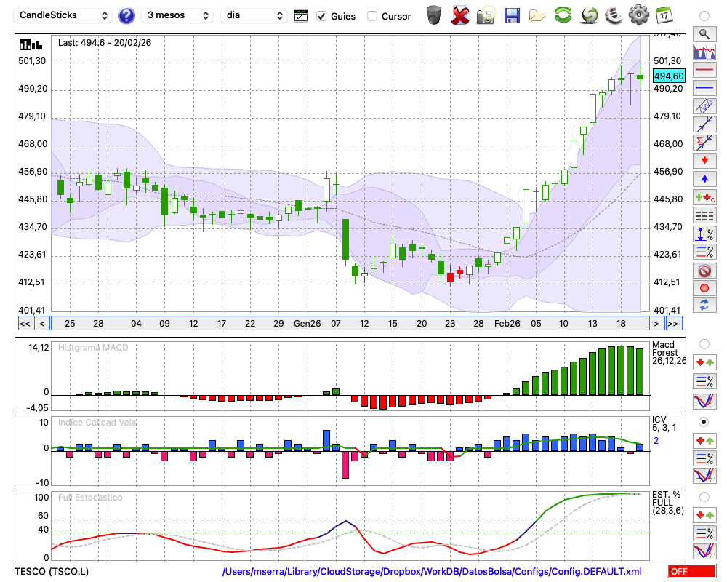The height and width of the screenshot is (582, 727).
Task: Click the trash can icon in toolbar
Action: pyautogui.click(x=434, y=15)
